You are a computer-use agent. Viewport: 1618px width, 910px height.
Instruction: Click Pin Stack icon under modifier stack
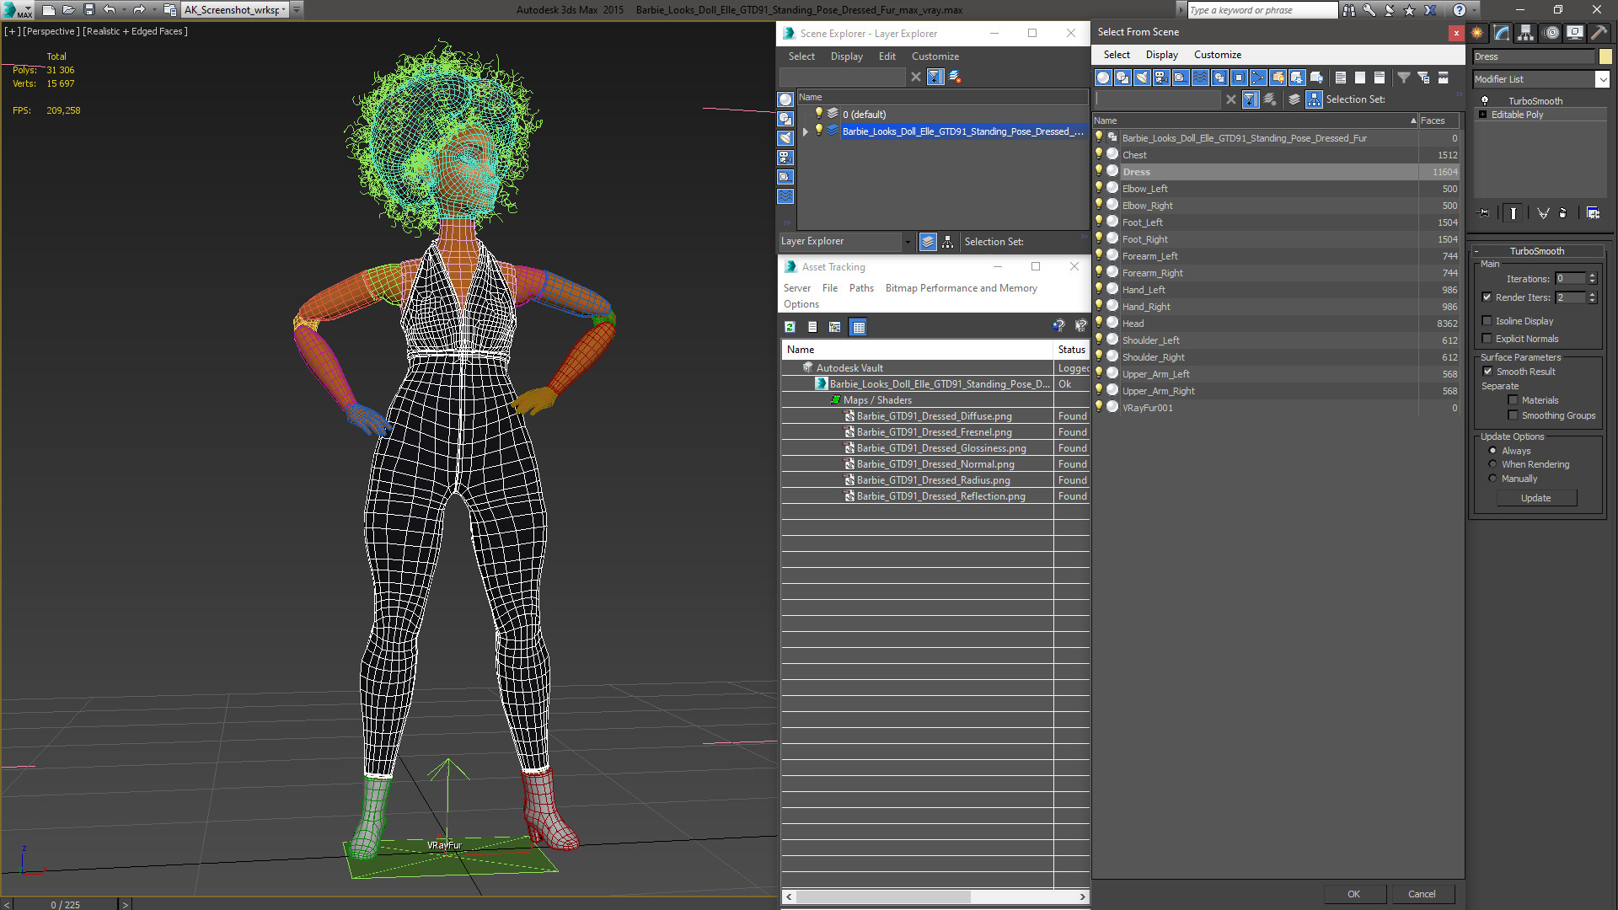click(1484, 213)
